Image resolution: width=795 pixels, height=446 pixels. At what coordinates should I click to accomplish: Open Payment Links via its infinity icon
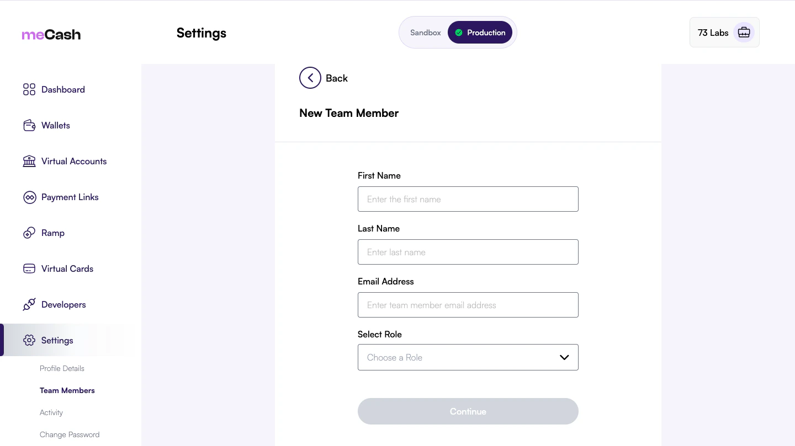coord(29,197)
